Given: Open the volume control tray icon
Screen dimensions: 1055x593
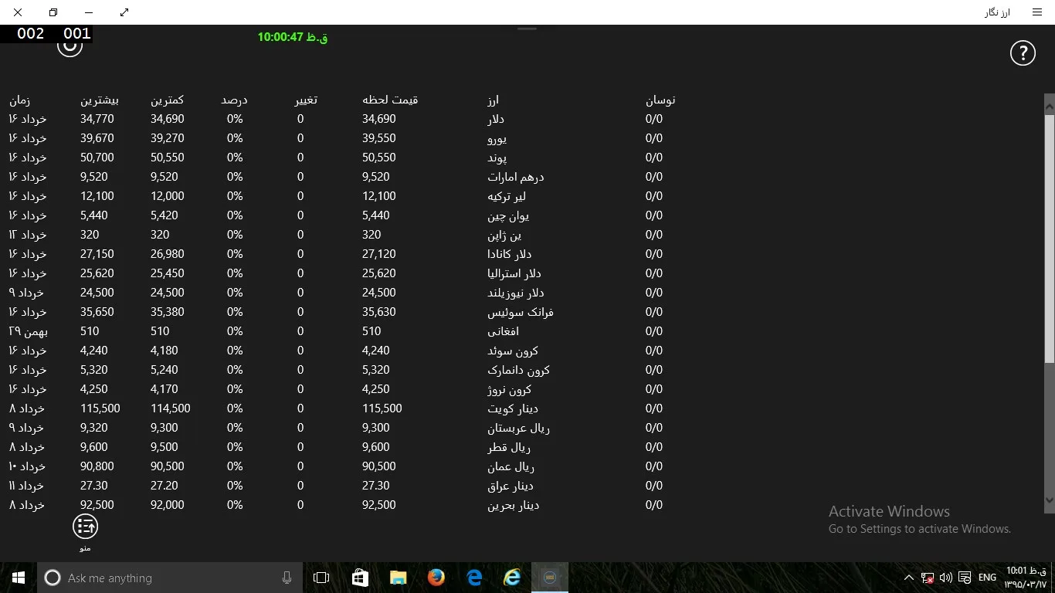Looking at the screenshot, I should click(x=946, y=578).
